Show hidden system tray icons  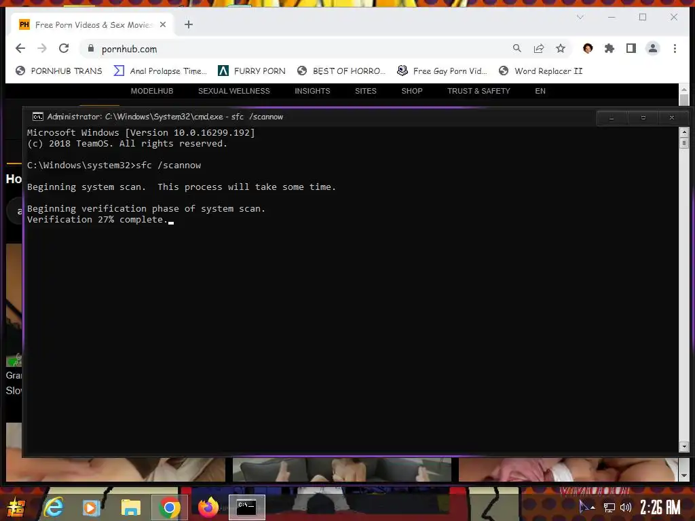pyautogui.click(x=593, y=507)
